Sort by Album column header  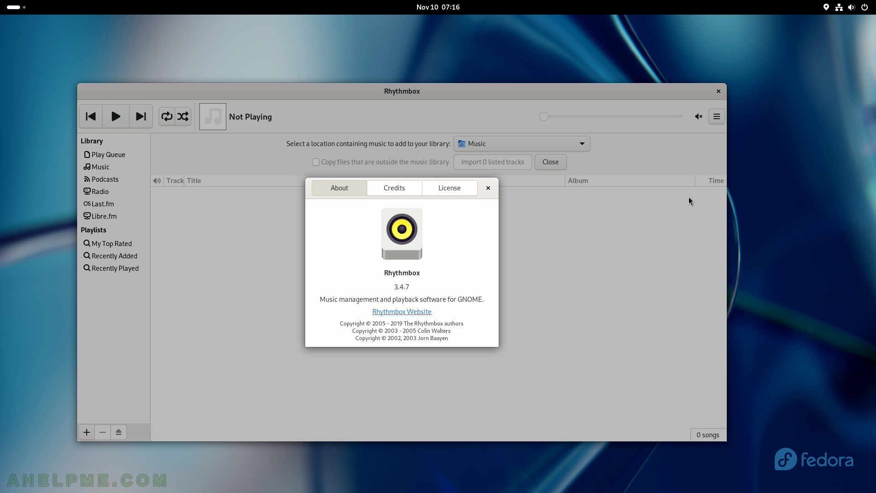pos(630,181)
